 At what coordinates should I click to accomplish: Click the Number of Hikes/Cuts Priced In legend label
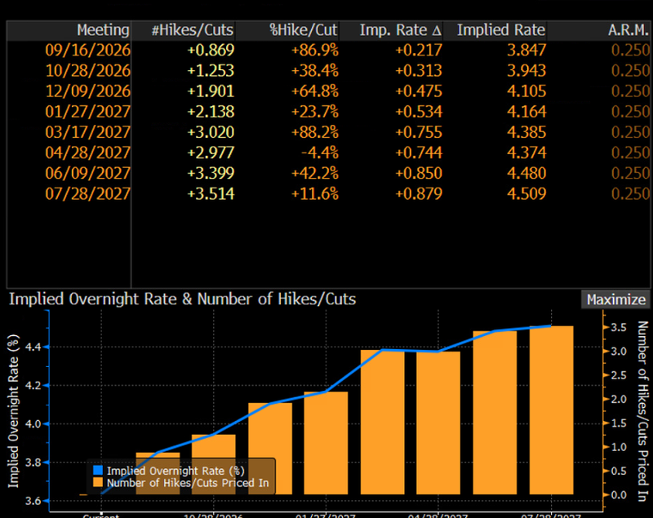point(188,483)
